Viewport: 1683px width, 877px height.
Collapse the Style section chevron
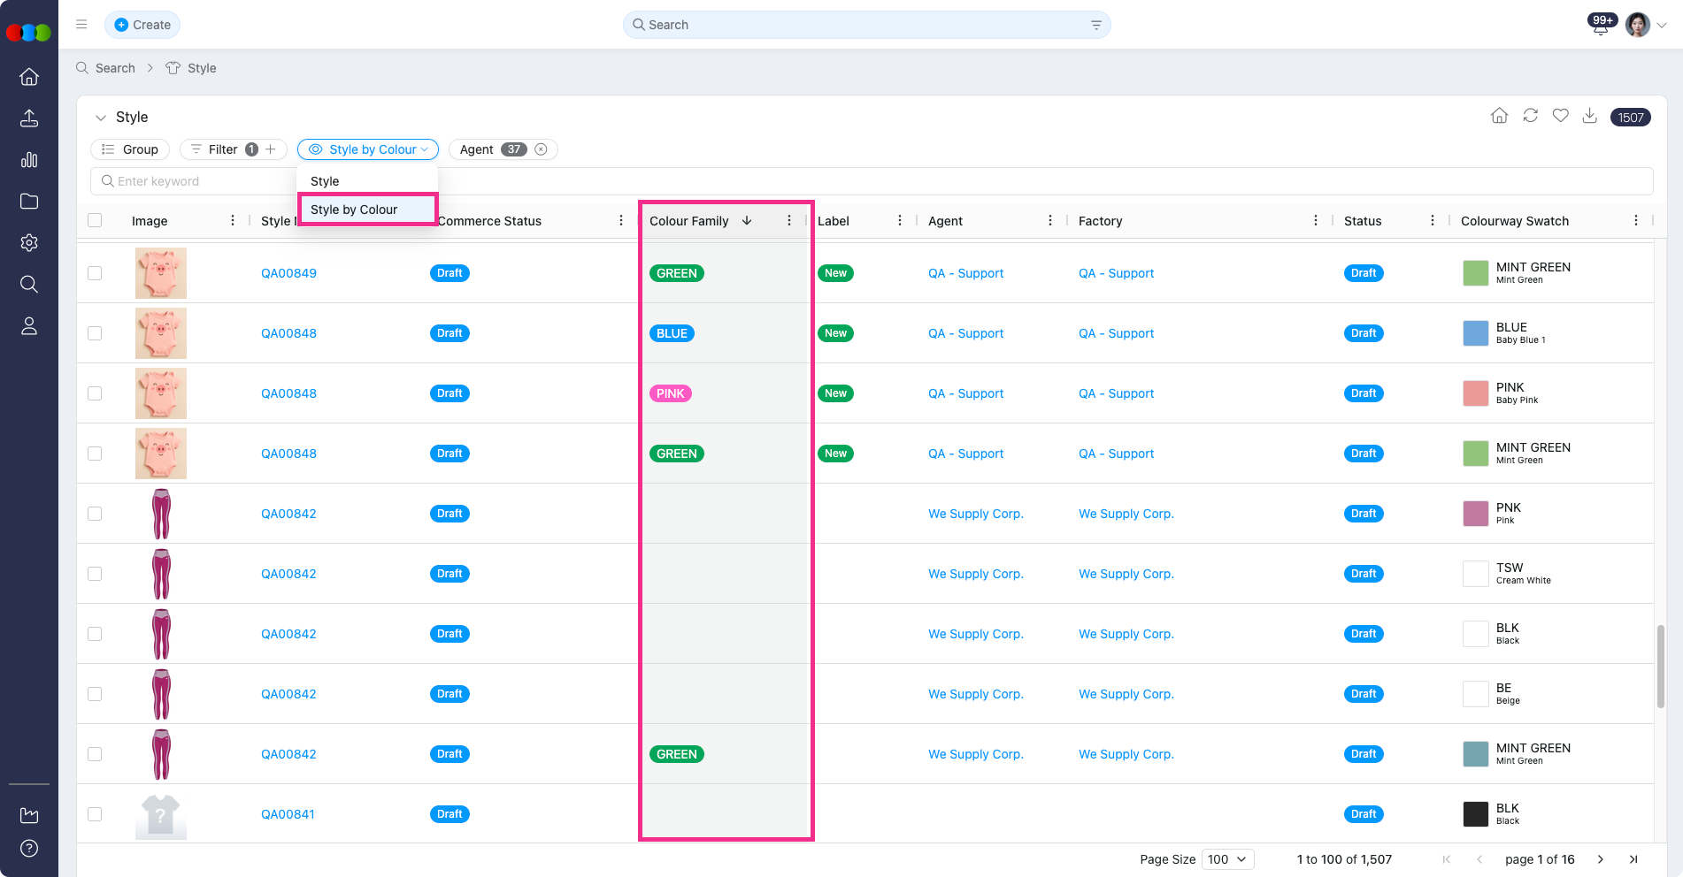pyautogui.click(x=100, y=118)
